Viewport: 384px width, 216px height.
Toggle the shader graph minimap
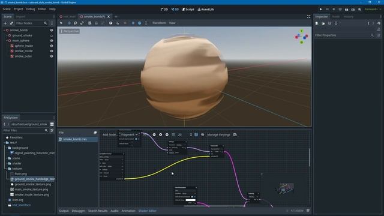point(196,134)
